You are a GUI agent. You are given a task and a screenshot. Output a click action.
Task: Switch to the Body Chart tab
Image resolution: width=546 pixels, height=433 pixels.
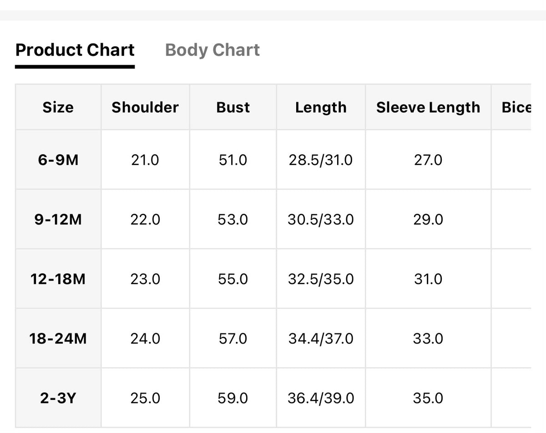click(212, 50)
